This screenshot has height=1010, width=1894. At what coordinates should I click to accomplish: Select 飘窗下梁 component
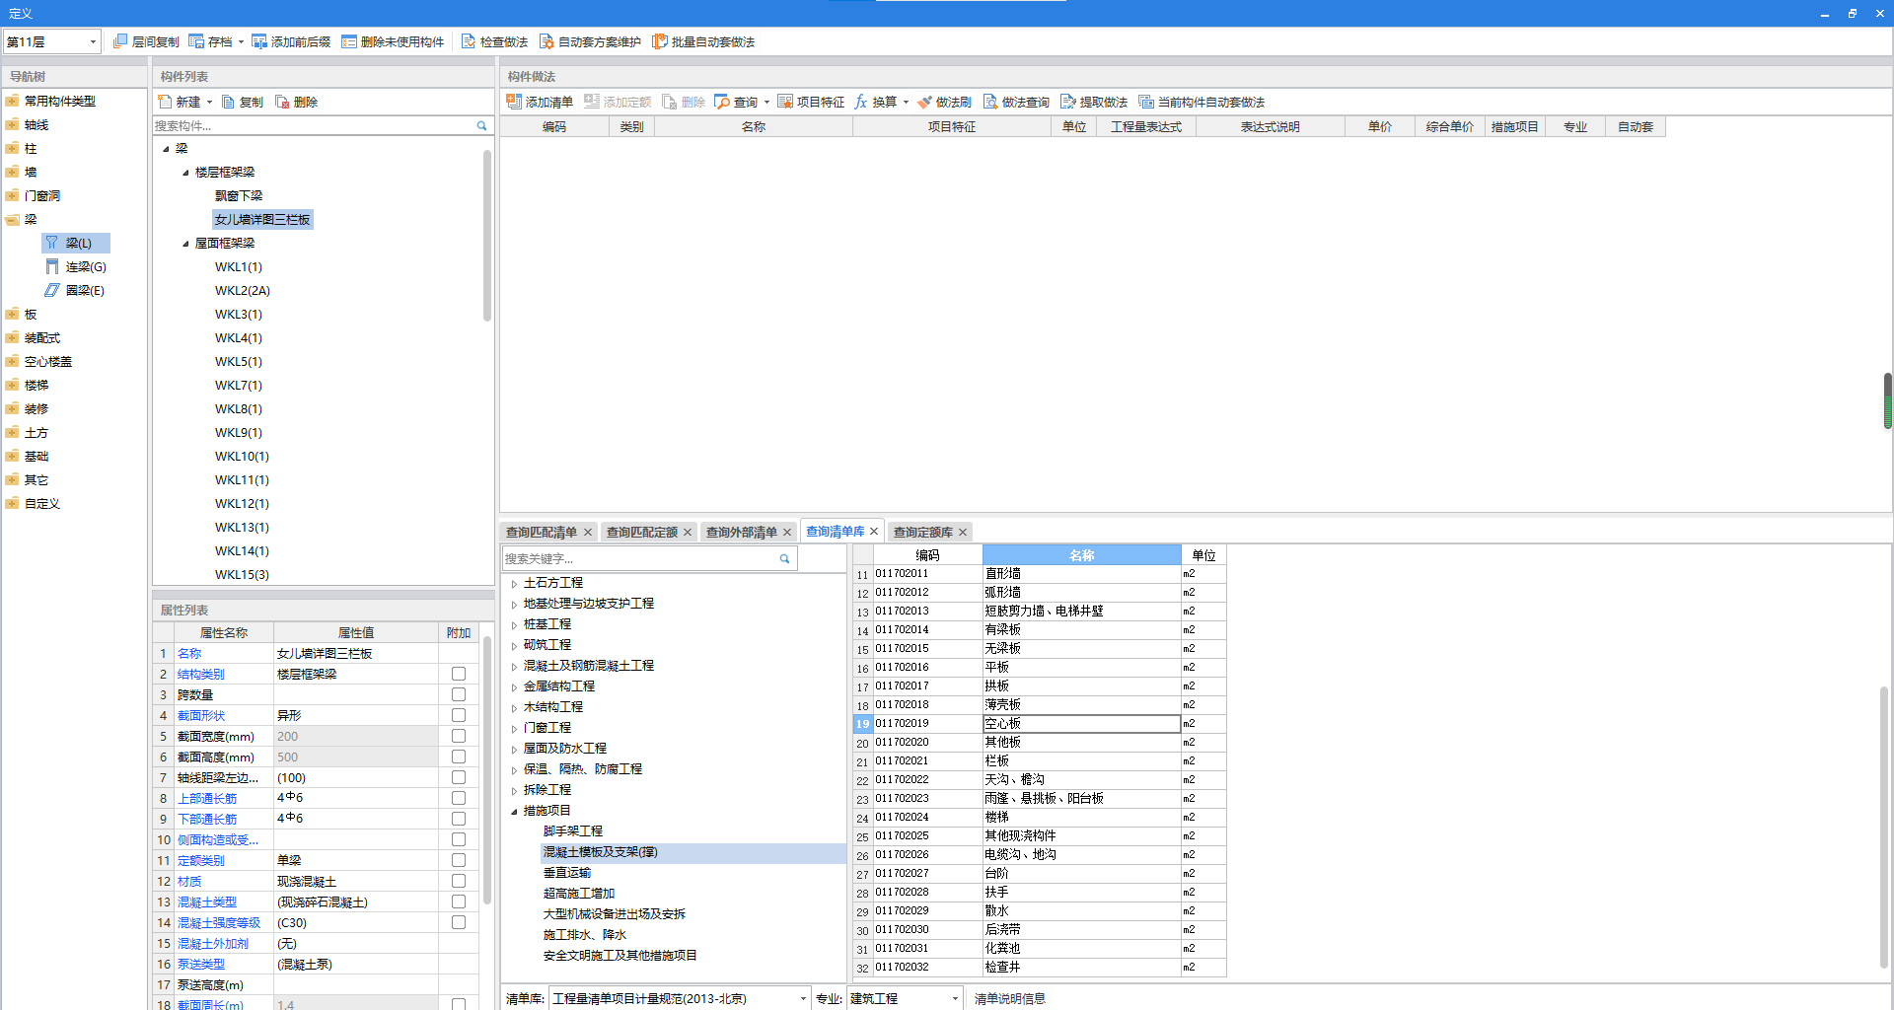[x=239, y=195]
